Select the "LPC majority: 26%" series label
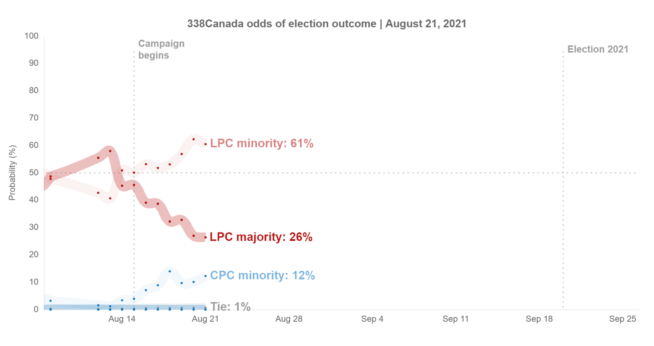654x346 pixels. pyautogui.click(x=261, y=237)
